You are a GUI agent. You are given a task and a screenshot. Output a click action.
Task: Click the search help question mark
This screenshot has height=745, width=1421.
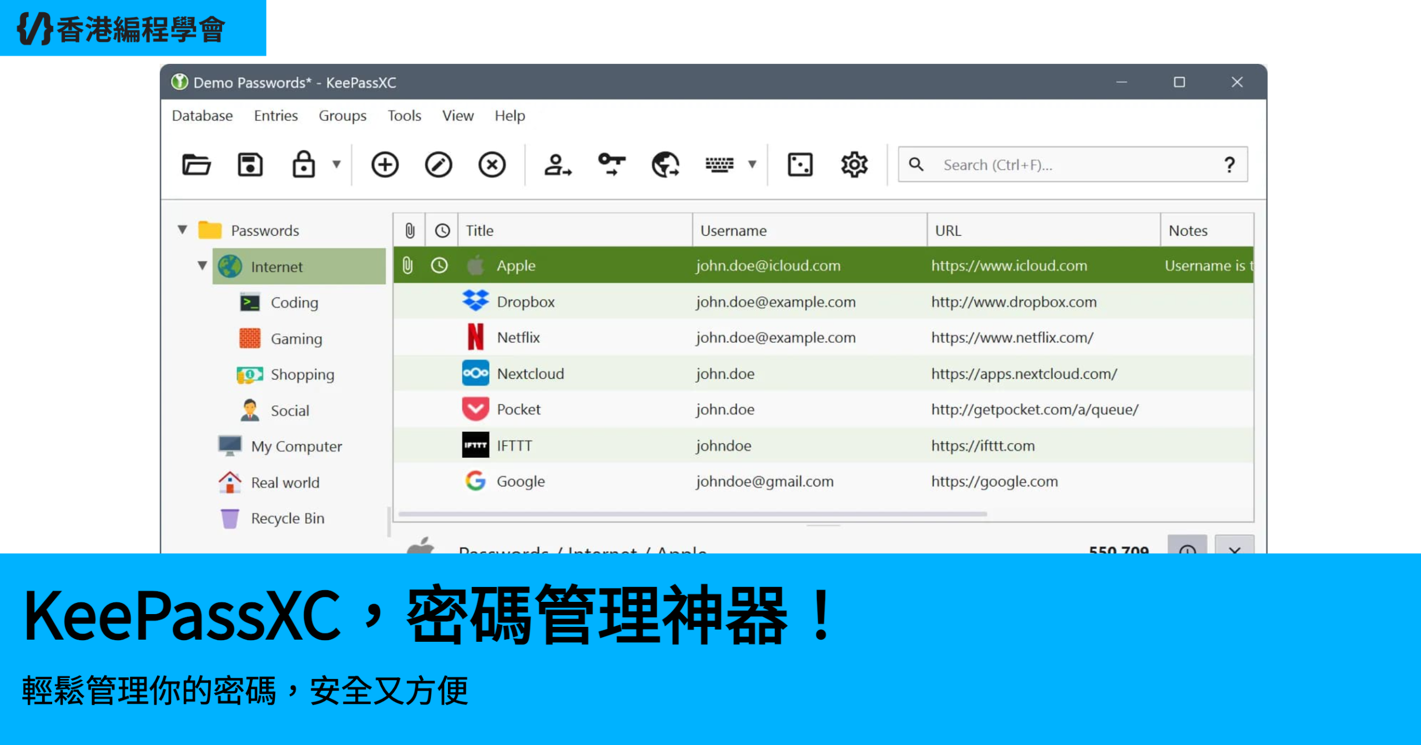click(x=1229, y=165)
